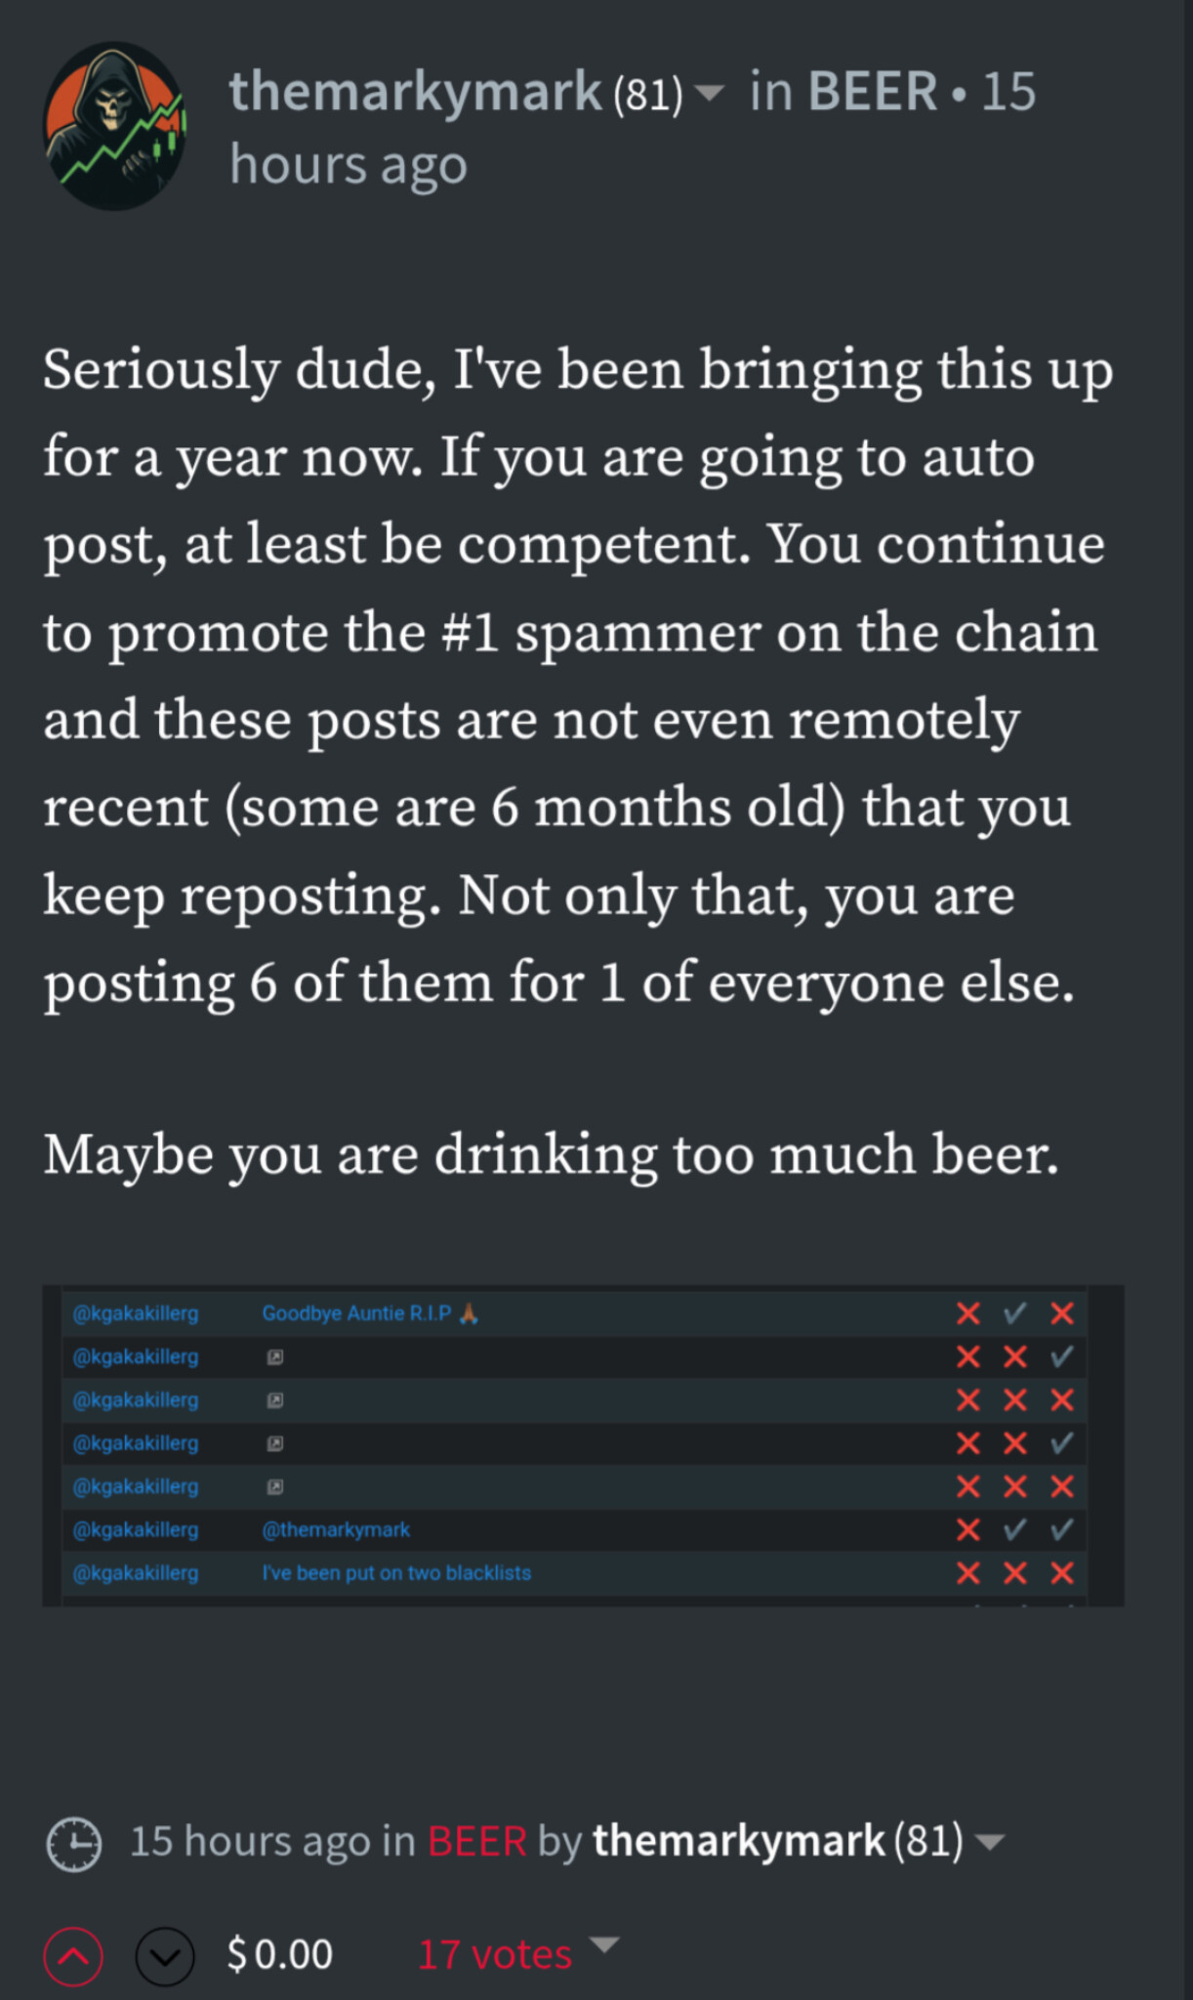
Task: Click the bold themarkymark author name in the footer
Action: [x=738, y=1842]
